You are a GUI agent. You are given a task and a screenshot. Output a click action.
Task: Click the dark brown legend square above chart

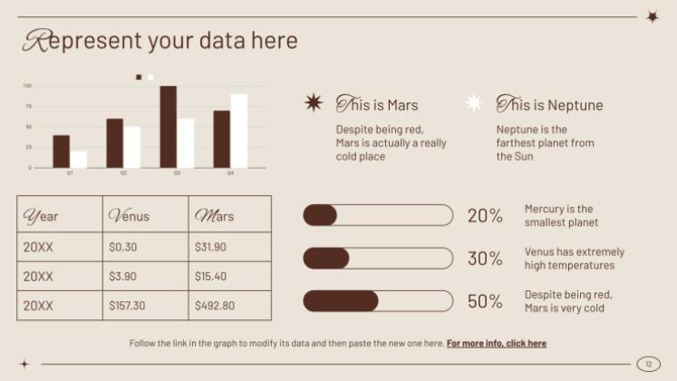(x=139, y=77)
